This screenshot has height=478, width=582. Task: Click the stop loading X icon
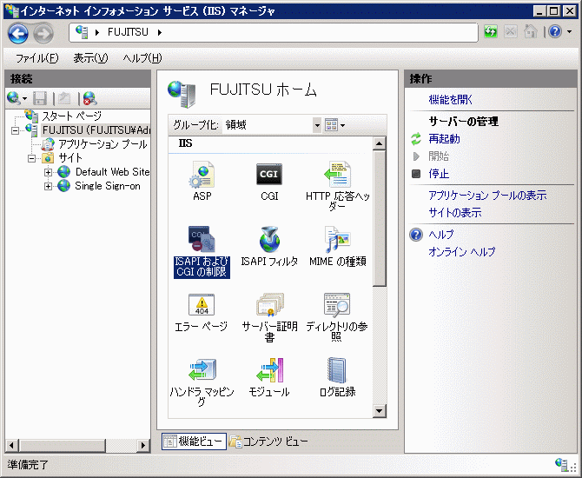point(511,32)
